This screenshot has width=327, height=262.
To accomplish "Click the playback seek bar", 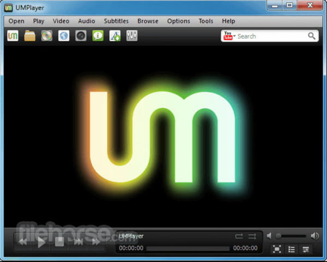I will [x=187, y=248].
